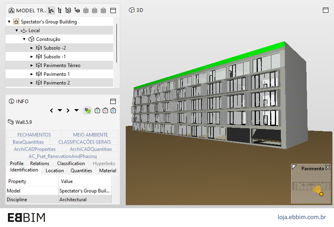Image resolution: width=334 pixels, height=227 pixels.
Task: Click the Property column header
Action: [x=33, y=181]
